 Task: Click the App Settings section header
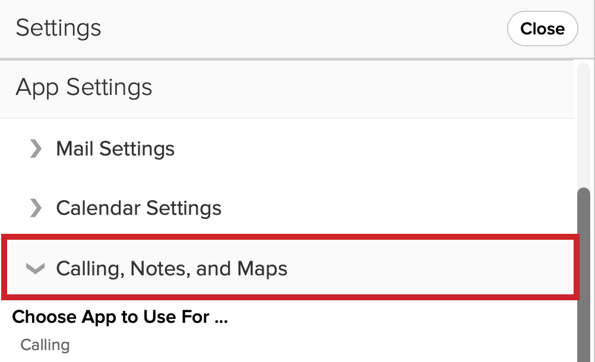pyautogui.click(x=287, y=88)
